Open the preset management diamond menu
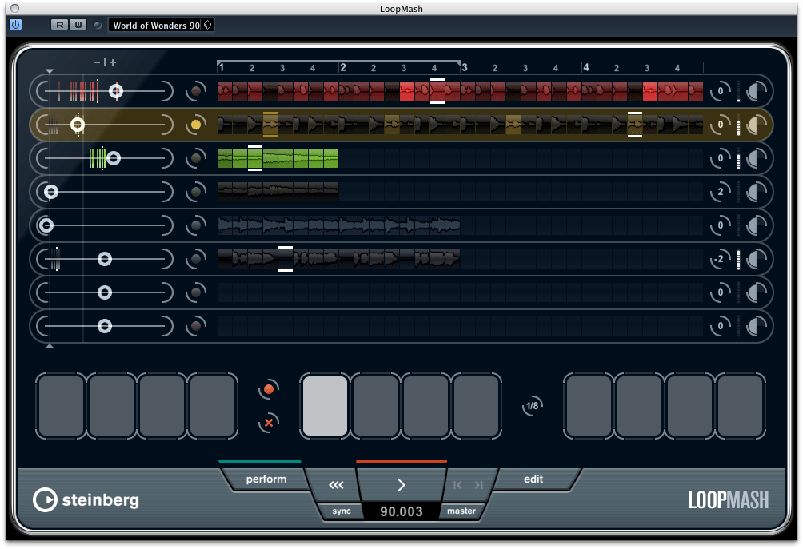This screenshot has height=549, width=803. click(207, 25)
